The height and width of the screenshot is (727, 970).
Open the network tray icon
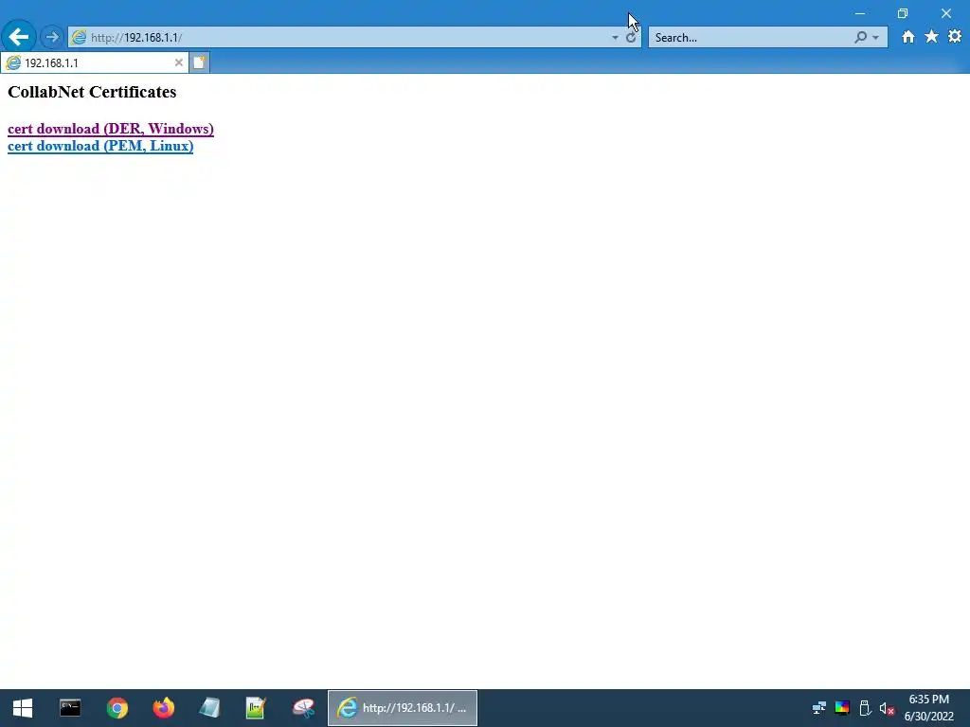[819, 708]
